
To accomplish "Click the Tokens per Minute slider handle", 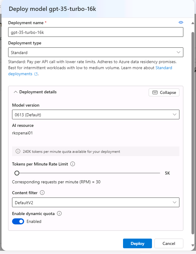I will pyautogui.click(x=17, y=173).
